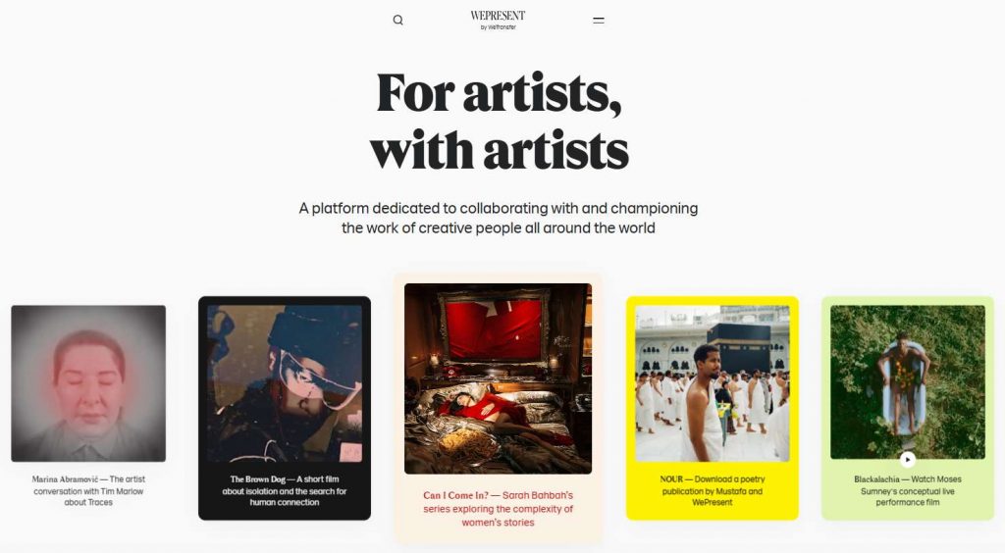1005x553 pixels.
Task: Open The Brown Dog film thumbnail
Action: click(285, 383)
